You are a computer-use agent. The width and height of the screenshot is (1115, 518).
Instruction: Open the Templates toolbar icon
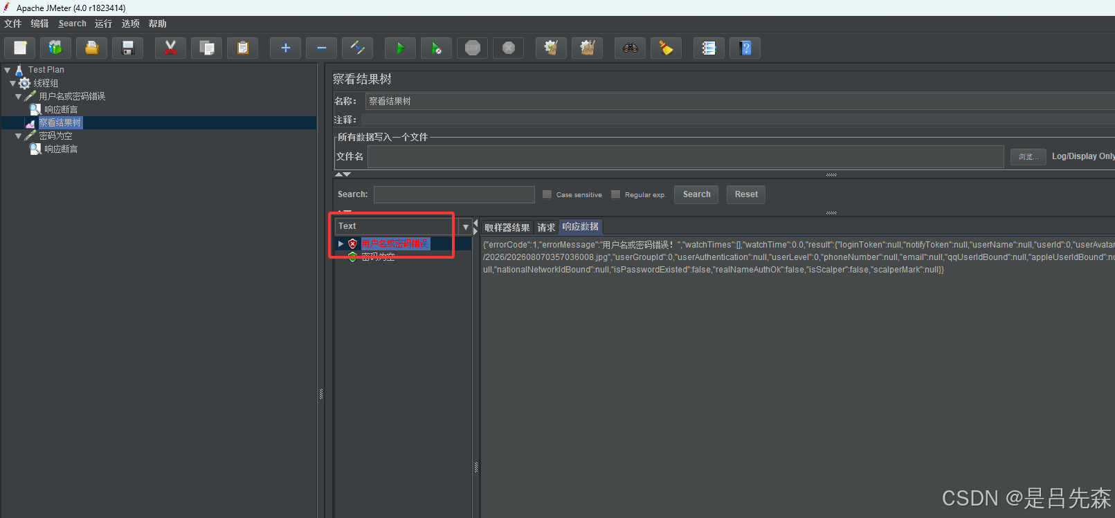click(55, 48)
